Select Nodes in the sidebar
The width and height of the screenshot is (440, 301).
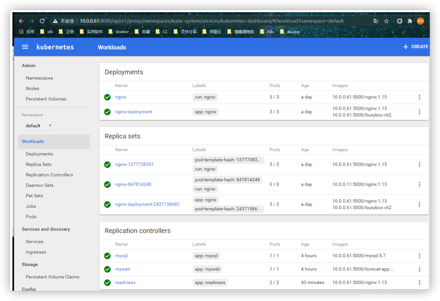33,89
